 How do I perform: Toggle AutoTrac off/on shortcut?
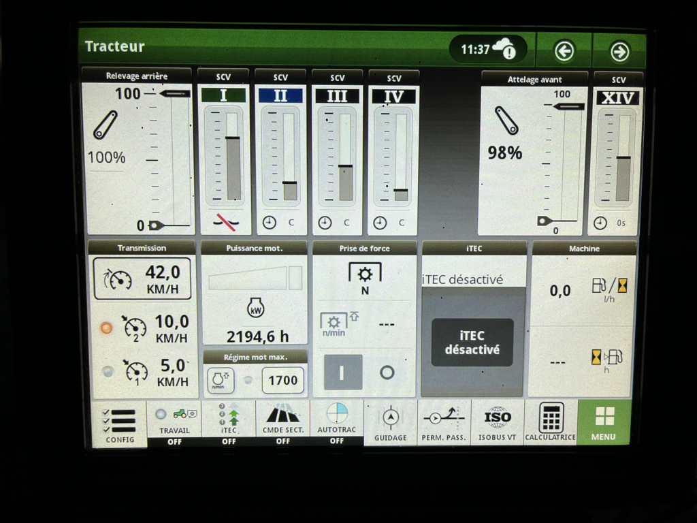(x=337, y=423)
